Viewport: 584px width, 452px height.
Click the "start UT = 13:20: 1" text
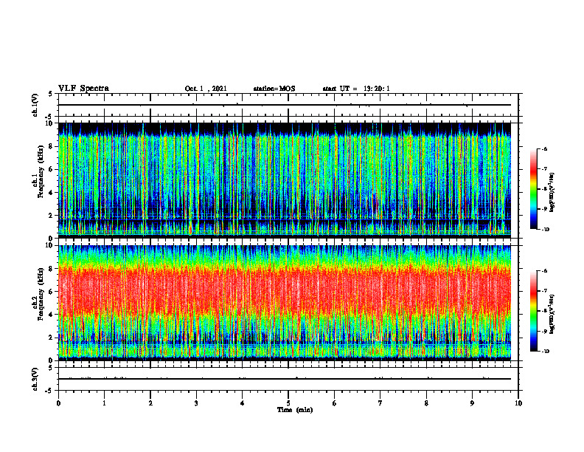click(356, 89)
